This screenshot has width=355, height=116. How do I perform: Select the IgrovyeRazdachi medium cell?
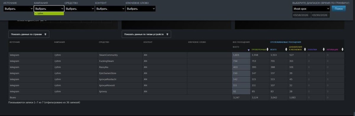click(120, 79)
